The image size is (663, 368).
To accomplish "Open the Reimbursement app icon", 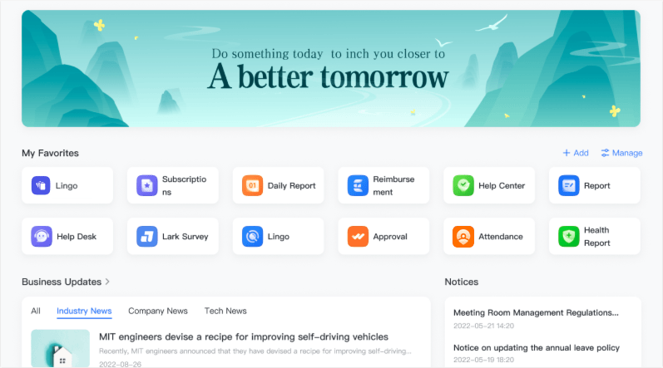I will click(358, 186).
